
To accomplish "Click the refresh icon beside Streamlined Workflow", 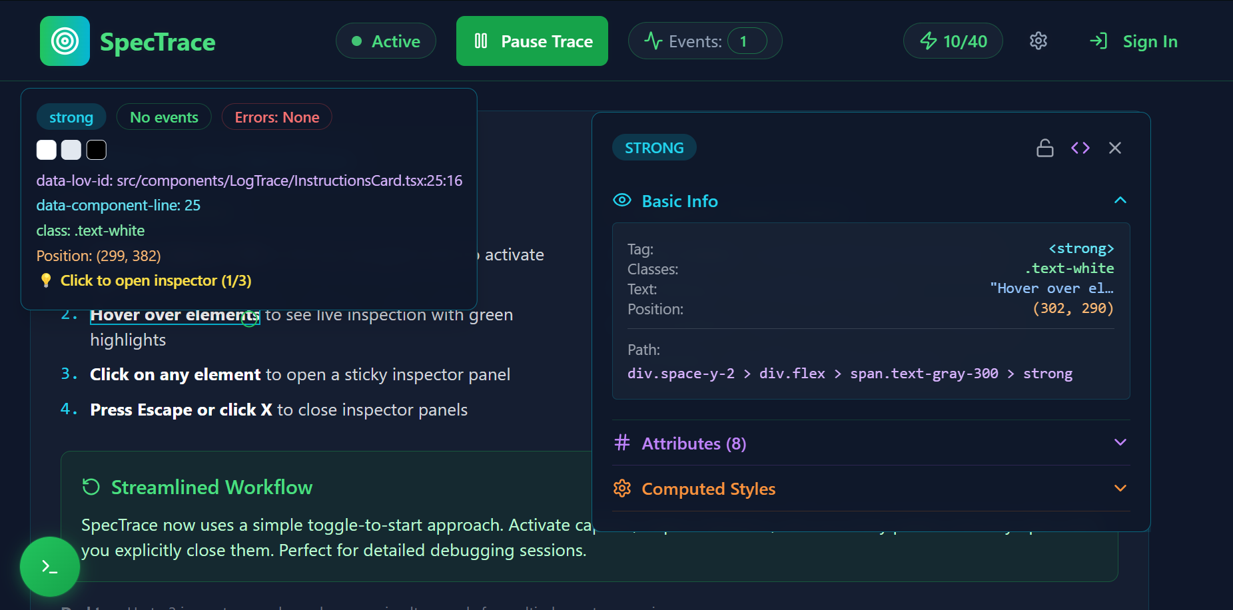I will point(91,487).
